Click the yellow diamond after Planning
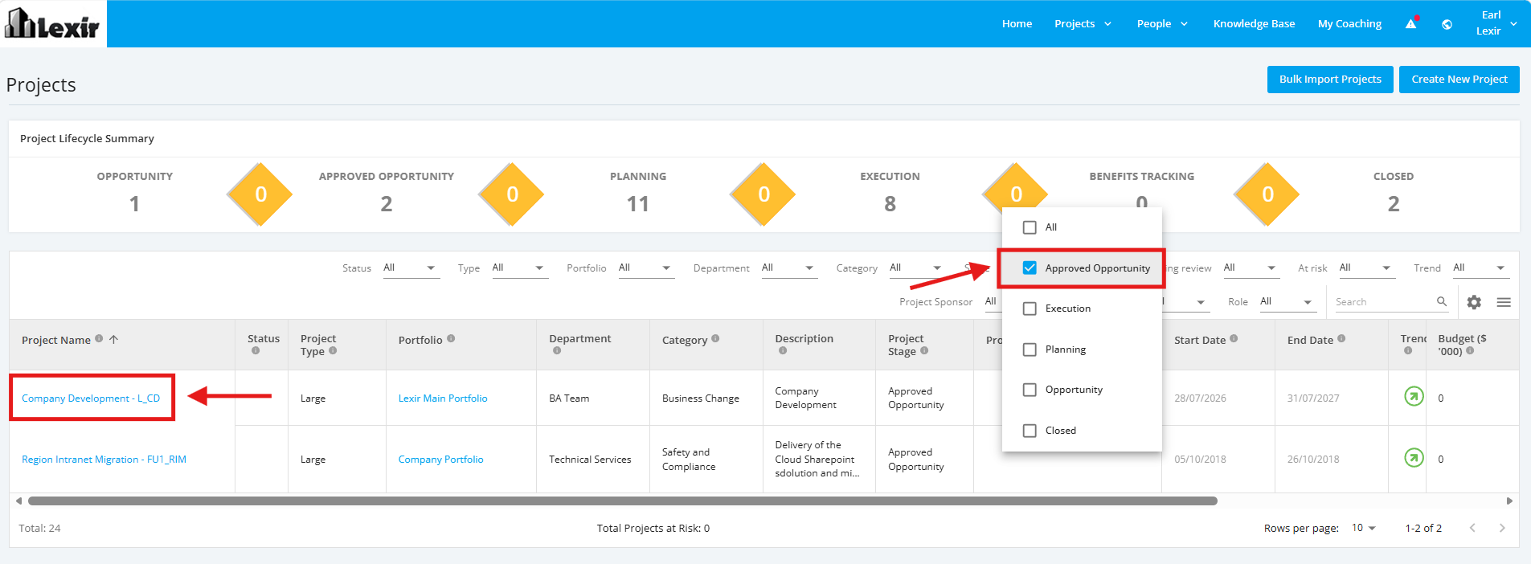Image resolution: width=1531 pixels, height=564 pixels. 763,194
